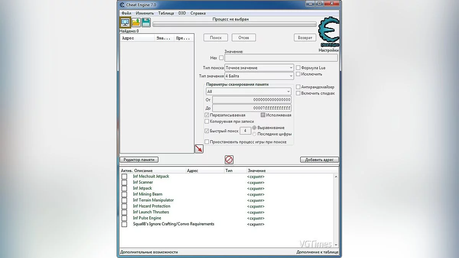Click the Добавить адрес button
Viewport: 459px width, 258px height.
tap(319, 160)
